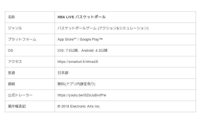Viewport: 202px width, 123px height.
Task: Open the youtu.be official trailer link
Action: tap(82, 95)
